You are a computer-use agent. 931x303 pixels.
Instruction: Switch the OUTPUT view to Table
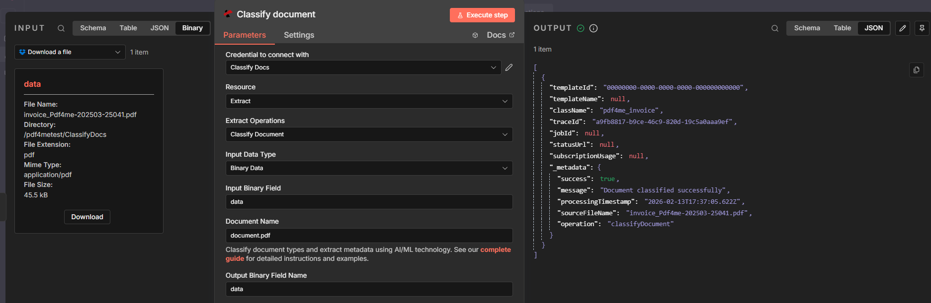842,28
